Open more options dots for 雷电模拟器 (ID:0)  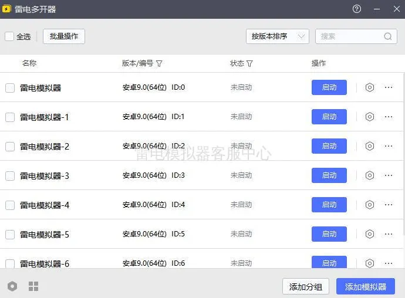[389, 87]
